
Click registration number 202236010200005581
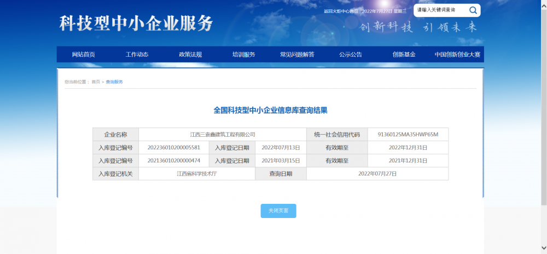173,148
